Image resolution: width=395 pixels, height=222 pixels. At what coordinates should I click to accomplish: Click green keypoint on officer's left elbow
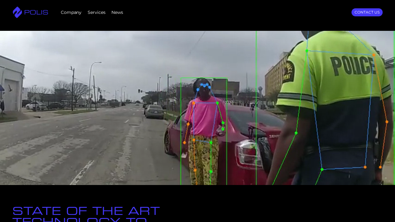point(296,133)
